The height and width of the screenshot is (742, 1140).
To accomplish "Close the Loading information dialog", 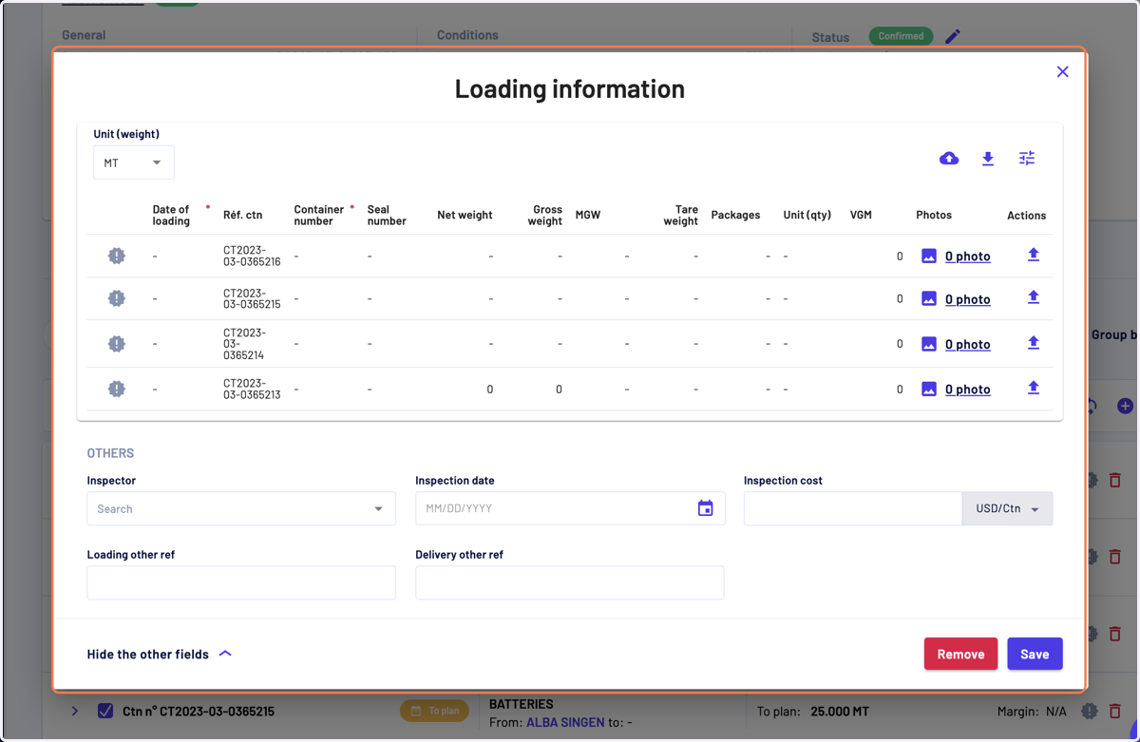I will click(1062, 71).
